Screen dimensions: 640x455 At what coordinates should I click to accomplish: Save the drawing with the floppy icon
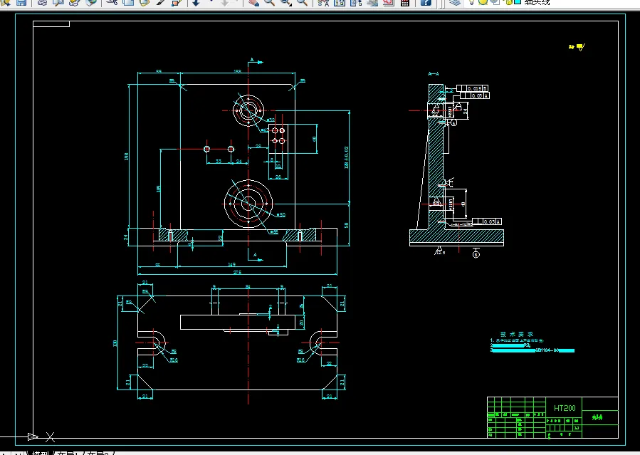click(x=21, y=2)
